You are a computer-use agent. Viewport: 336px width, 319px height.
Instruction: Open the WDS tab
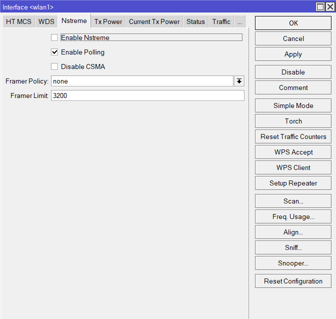pos(46,21)
